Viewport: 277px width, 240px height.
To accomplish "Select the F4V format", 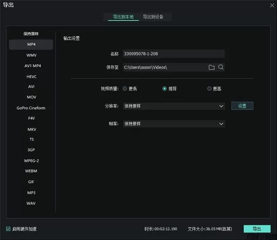I will pyautogui.click(x=31, y=118).
